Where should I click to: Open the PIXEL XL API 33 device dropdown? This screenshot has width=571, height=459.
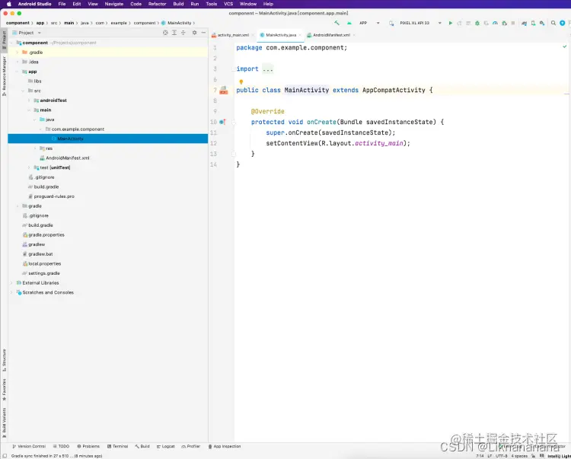pyautogui.click(x=420, y=23)
